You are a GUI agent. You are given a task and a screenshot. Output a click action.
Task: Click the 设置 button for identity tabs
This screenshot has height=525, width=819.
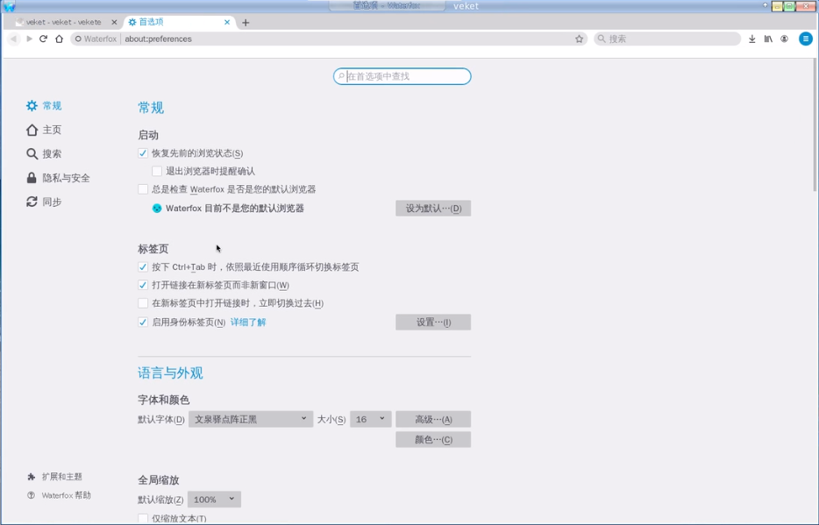tap(433, 322)
